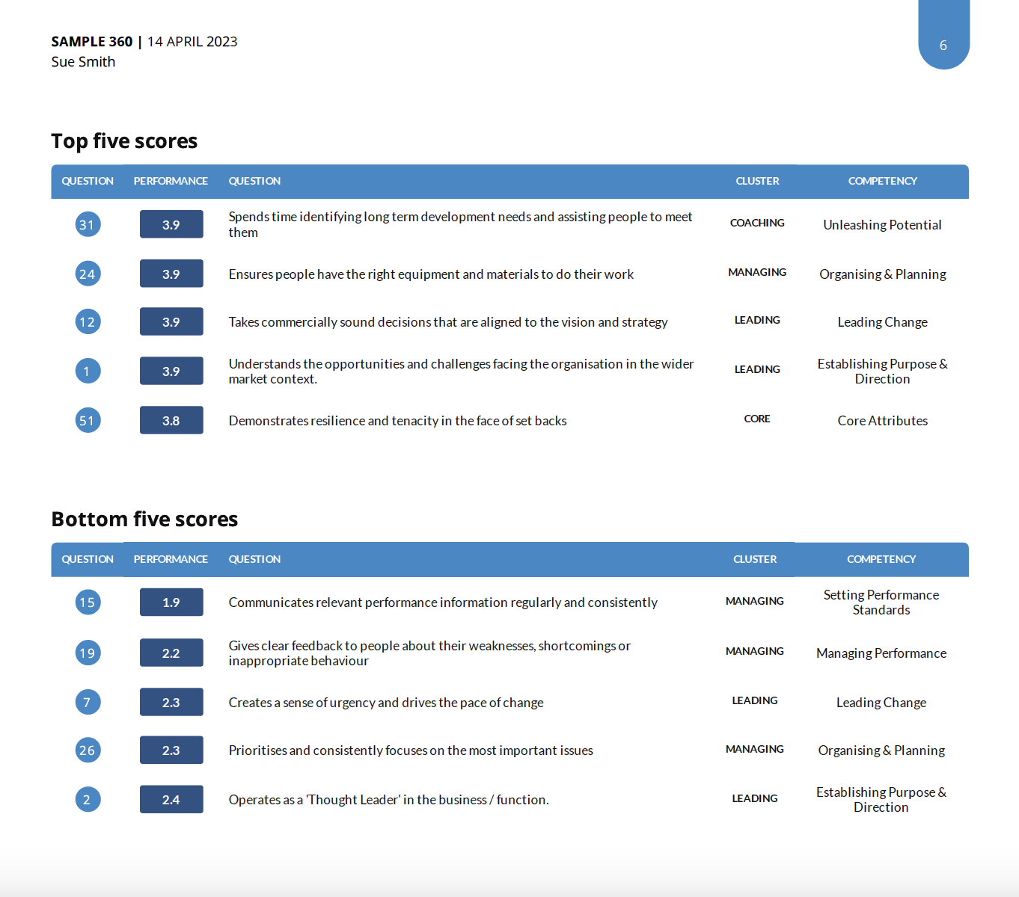
Task: Click the 1.9 performance score box
Action: tap(171, 602)
